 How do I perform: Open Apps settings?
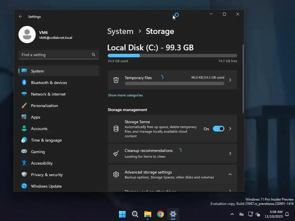click(59, 117)
